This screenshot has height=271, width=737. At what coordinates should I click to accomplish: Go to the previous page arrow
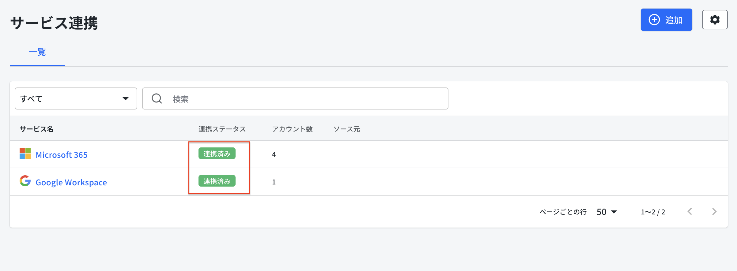point(690,212)
